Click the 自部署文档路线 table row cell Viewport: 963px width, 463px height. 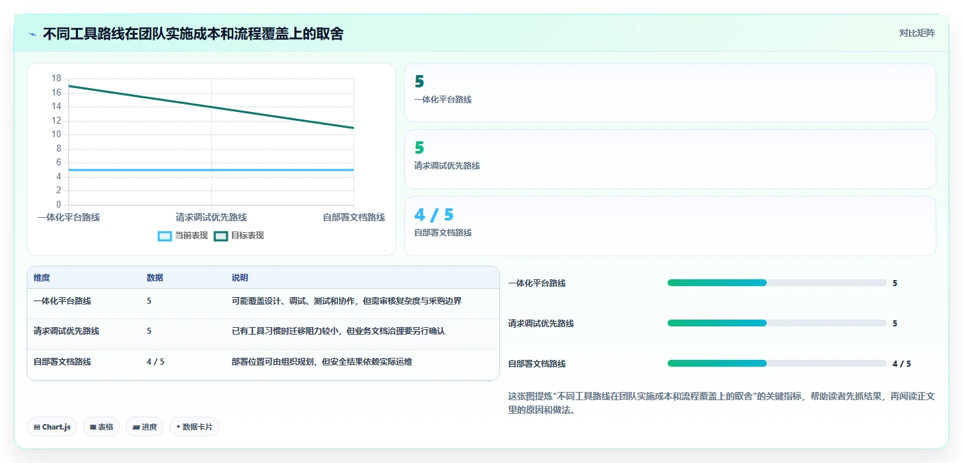pyautogui.click(x=62, y=362)
